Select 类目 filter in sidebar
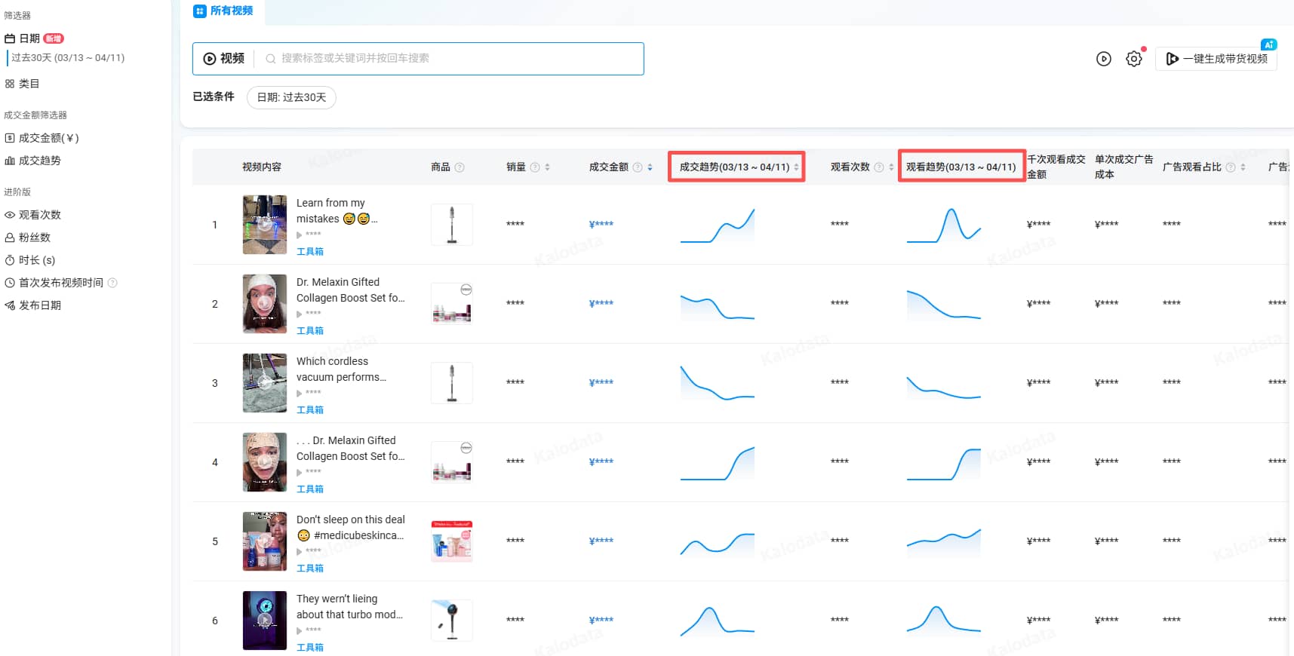Image resolution: width=1294 pixels, height=656 pixels. click(x=29, y=84)
